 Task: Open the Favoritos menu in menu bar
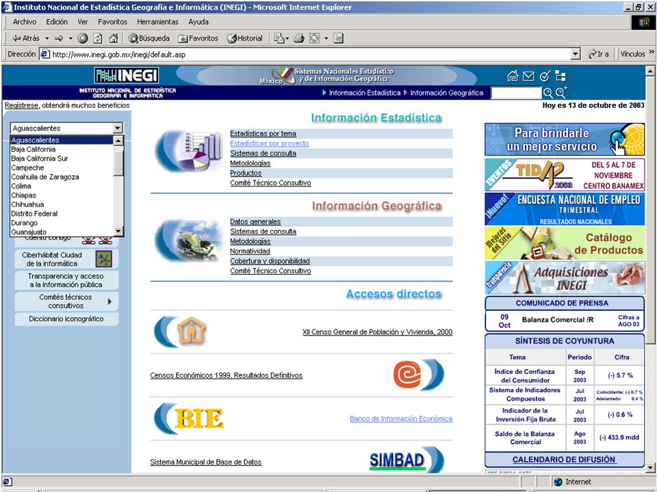click(x=112, y=22)
